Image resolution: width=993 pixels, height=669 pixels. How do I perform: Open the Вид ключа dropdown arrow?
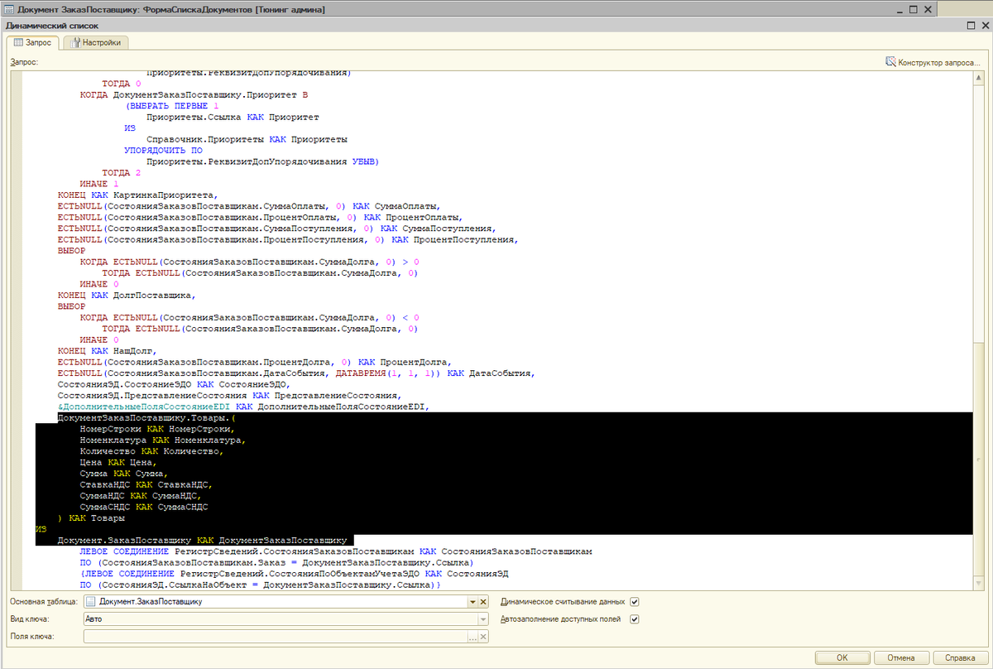point(483,619)
